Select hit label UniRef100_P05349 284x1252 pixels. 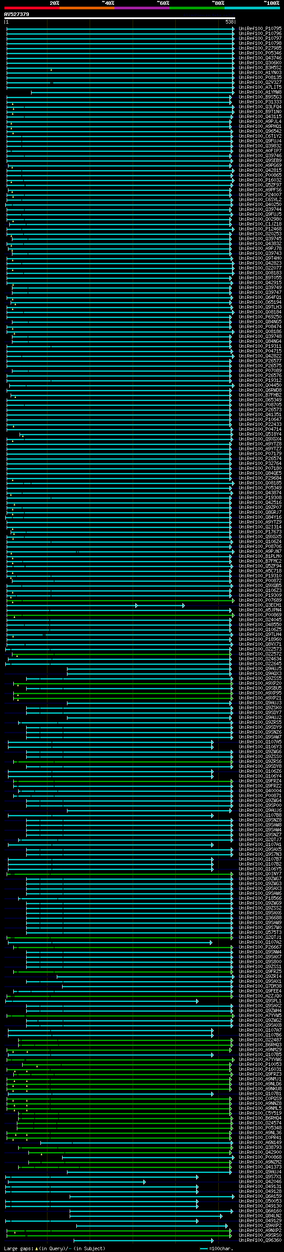click(x=260, y=488)
